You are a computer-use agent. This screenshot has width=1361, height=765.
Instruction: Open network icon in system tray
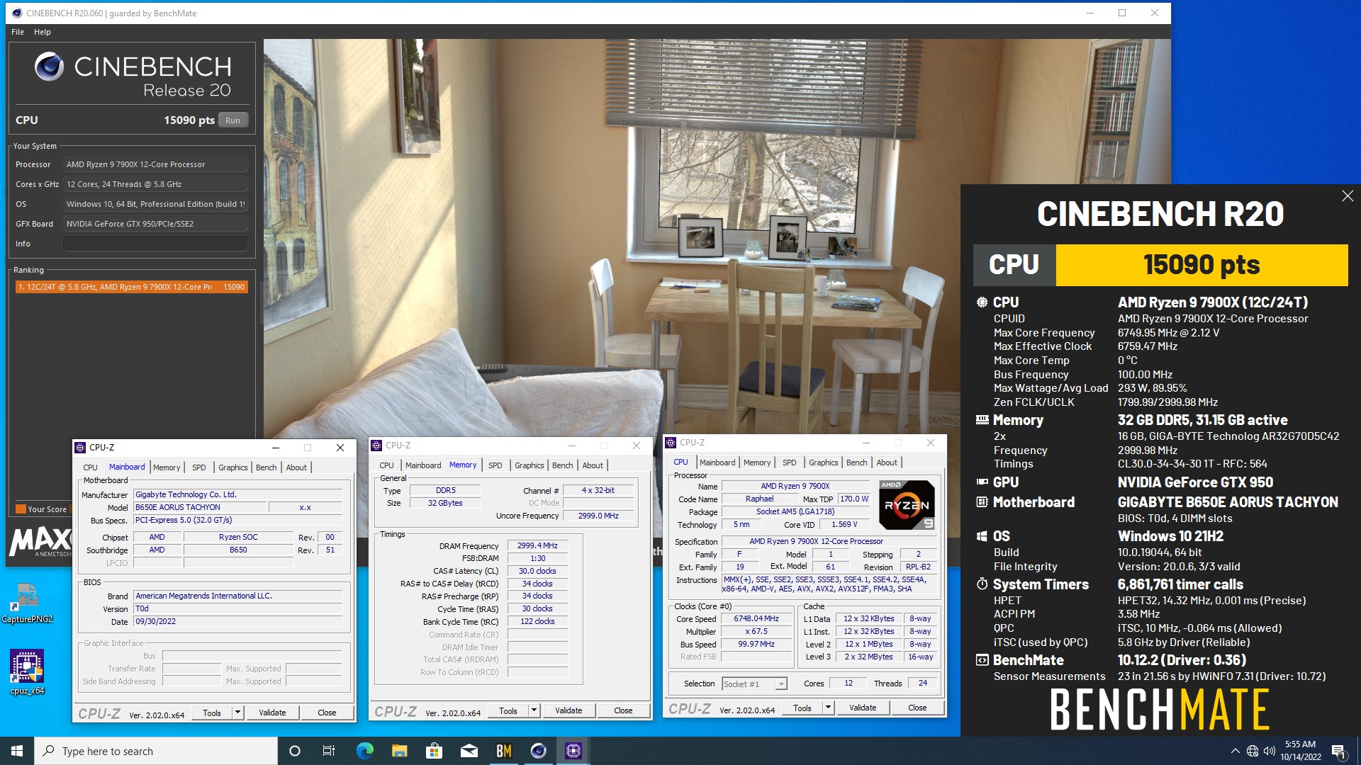coord(1253,751)
